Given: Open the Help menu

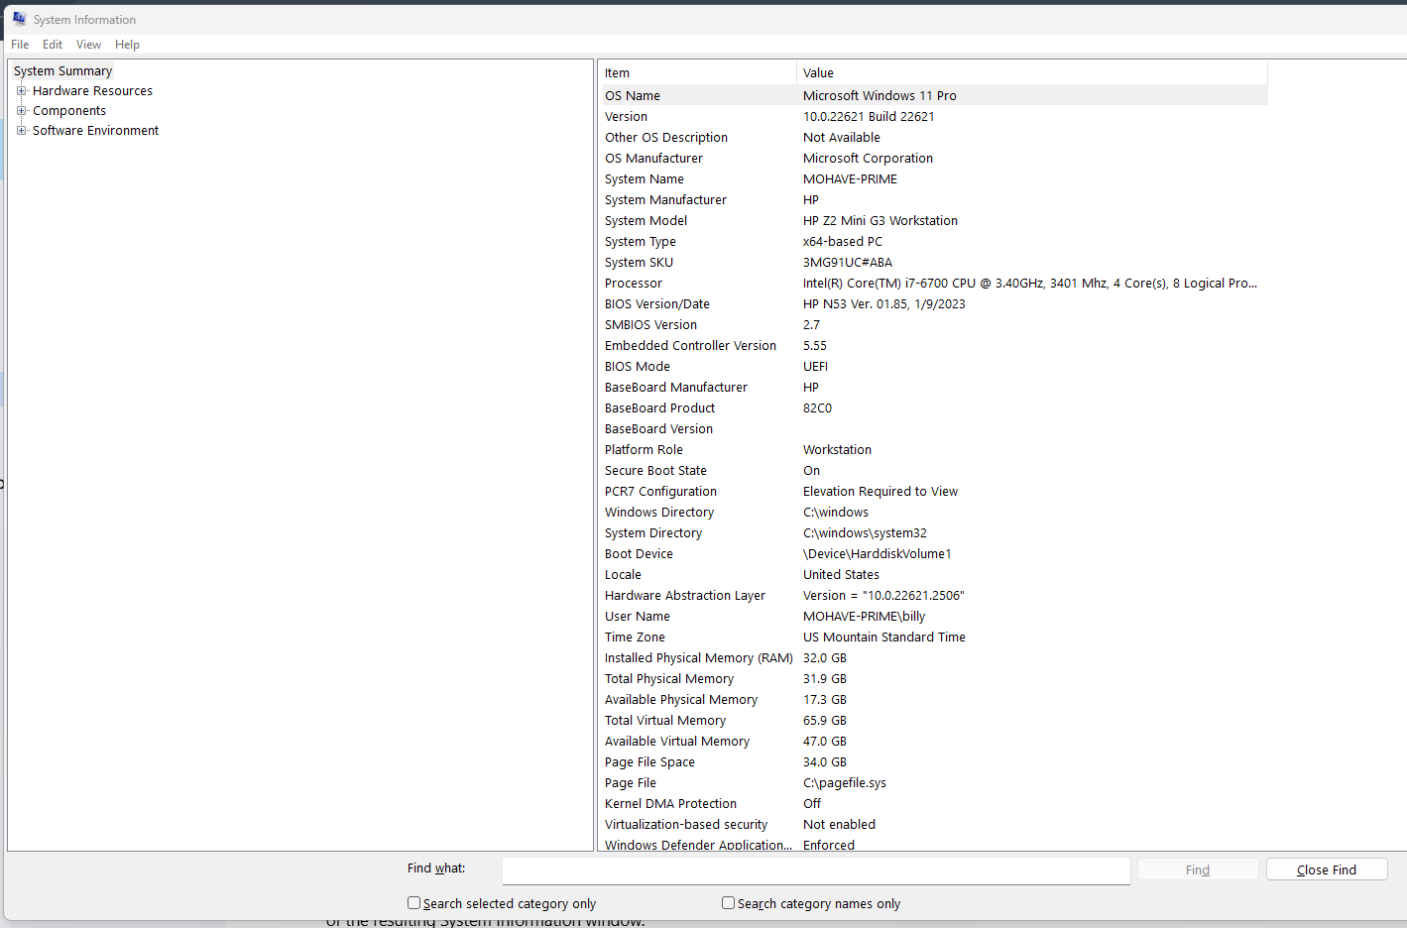Looking at the screenshot, I should pyautogui.click(x=127, y=45).
